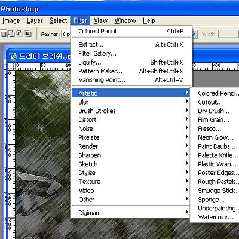Click the ruler origin corner box
The width and height of the screenshot is (239, 239).
coord(12,66)
